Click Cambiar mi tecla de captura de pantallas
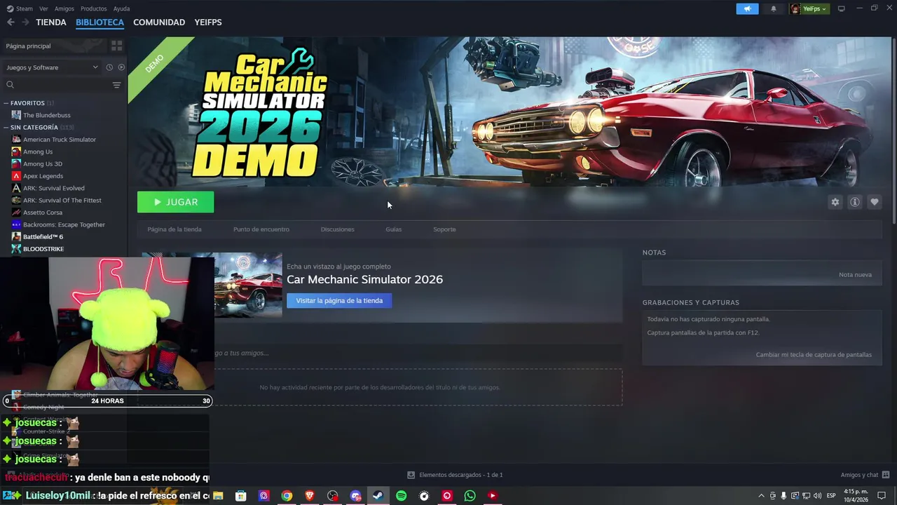The height and width of the screenshot is (505, 897). 814,355
